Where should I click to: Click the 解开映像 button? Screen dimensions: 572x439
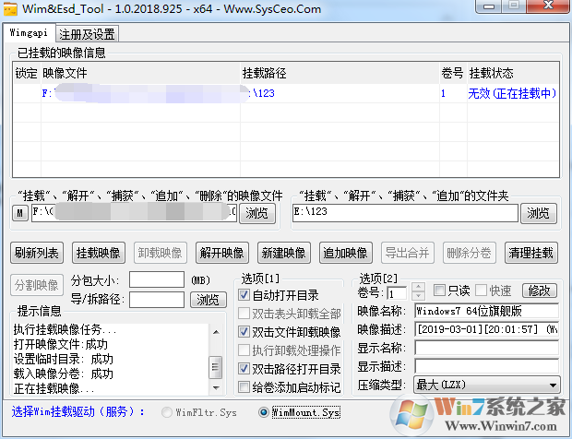221,253
